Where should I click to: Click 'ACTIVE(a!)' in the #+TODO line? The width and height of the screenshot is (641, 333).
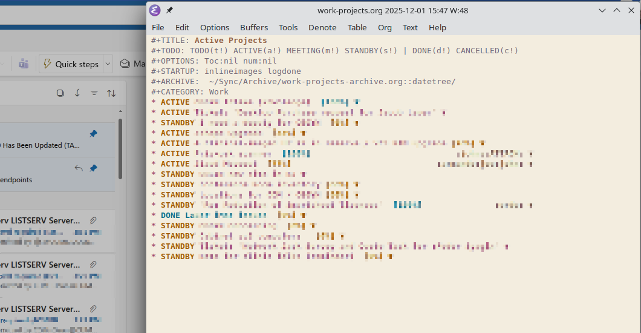[x=258, y=51]
